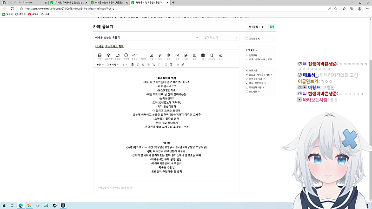
Task: Uncheck the 복사·저장 허용 checkbox
Action: click(x=247, y=83)
